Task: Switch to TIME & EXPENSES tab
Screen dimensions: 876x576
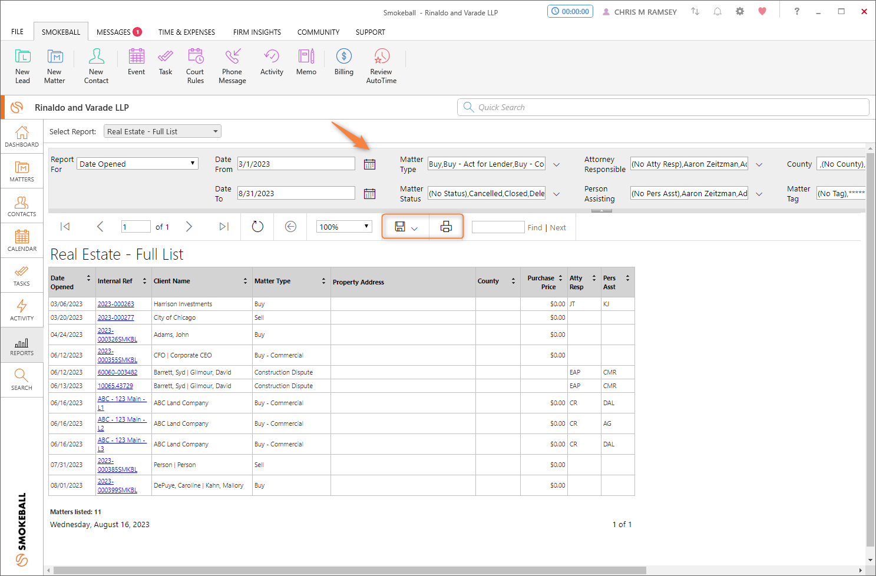Action: (x=186, y=32)
